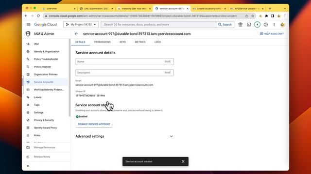The width and height of the screenshot is (311, 174).
Task: Activate Cloud Shell terminal icon
Action: 249,25
